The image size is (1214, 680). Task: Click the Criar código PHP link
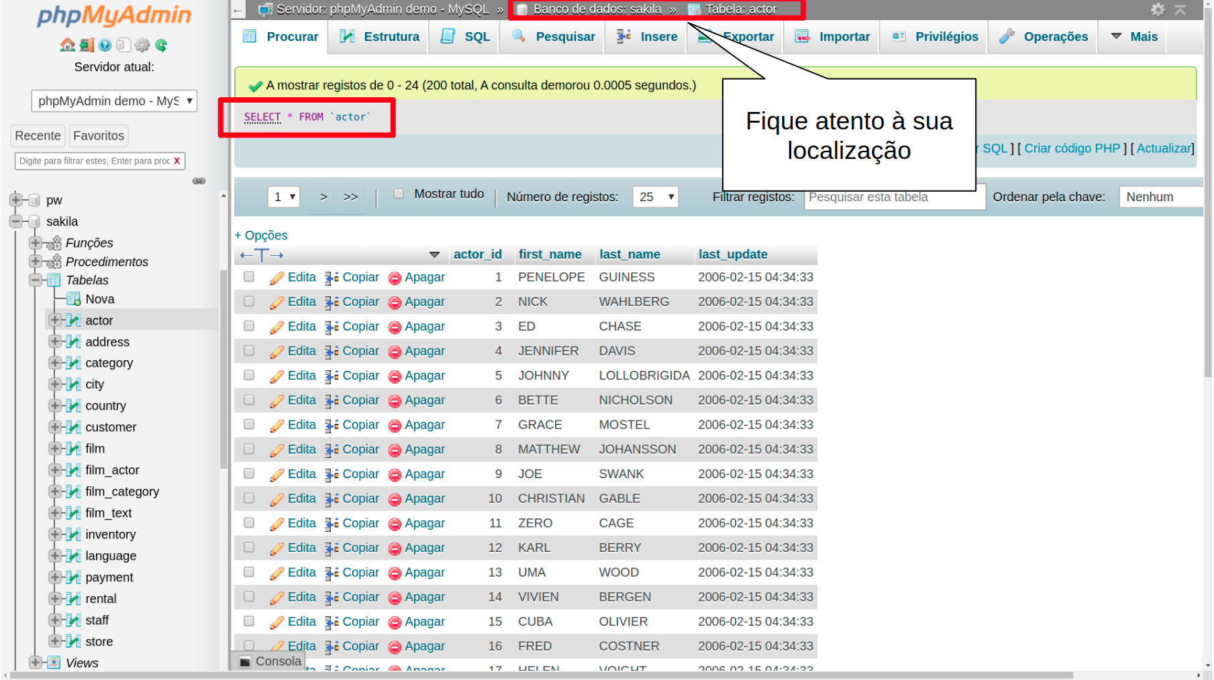(x=1072, y=148)
